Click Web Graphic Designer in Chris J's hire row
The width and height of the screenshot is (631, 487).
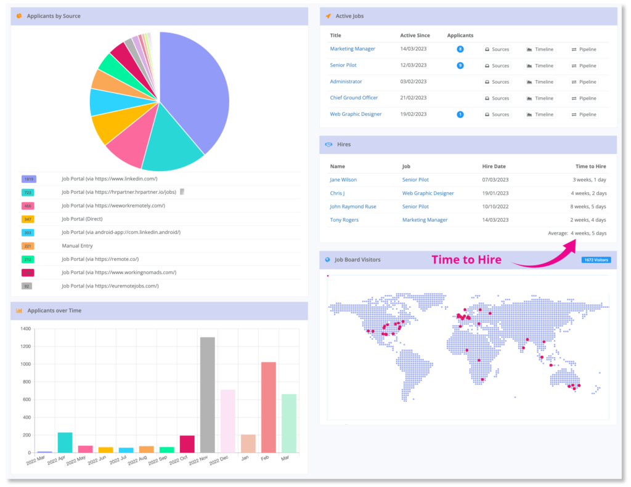[x=428, y=193]
